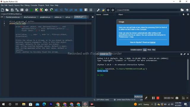Screen dimensions: 190x107
Task: Open the File menu
Action: coord(2,5)
